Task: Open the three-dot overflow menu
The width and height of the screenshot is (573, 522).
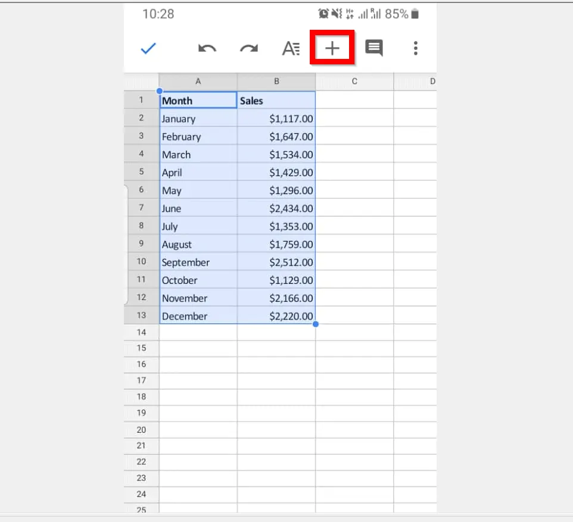Action: (x=416, y=48)
